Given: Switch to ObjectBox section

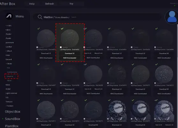Looking at the screenshot, I should [13, 111].
